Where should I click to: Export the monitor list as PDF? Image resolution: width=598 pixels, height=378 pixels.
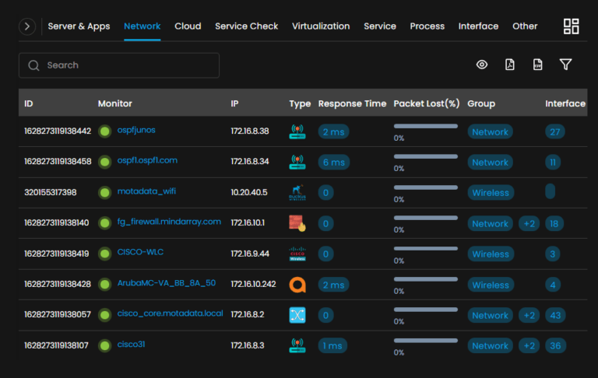coord(510,65)
